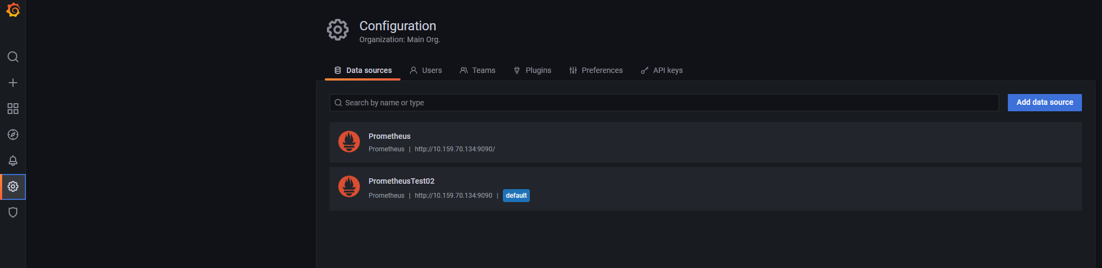Focus the Search by name or type field
The image size is (1102, 268).
(x=664, y=103)
